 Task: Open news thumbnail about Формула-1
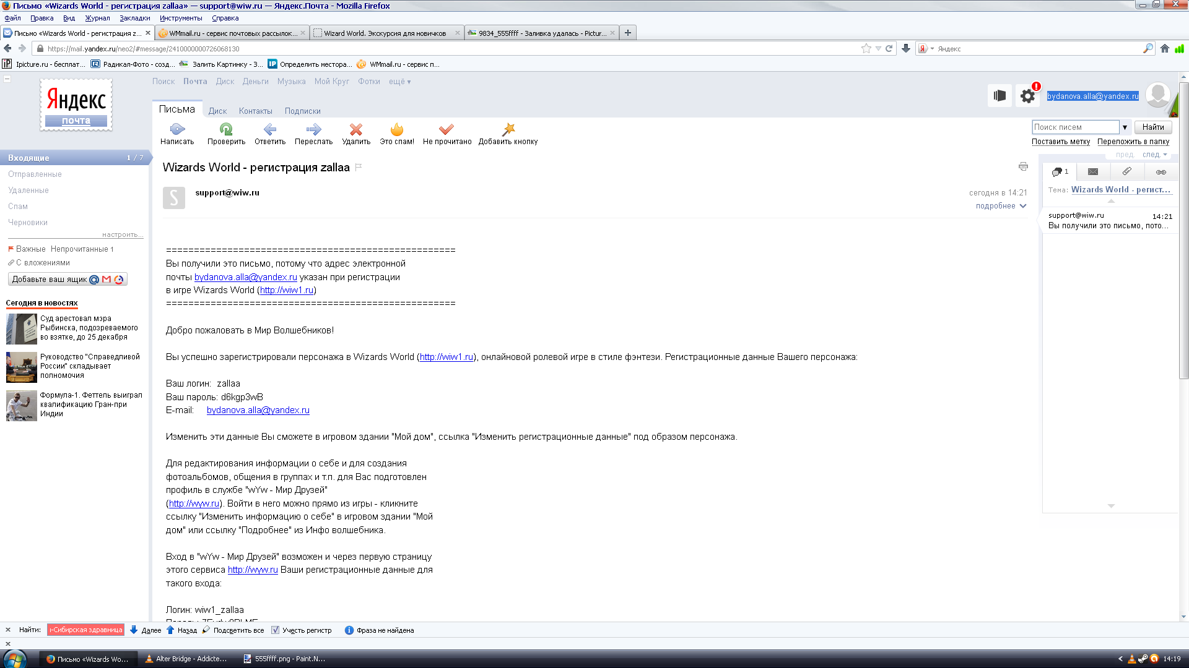point(21,406)
